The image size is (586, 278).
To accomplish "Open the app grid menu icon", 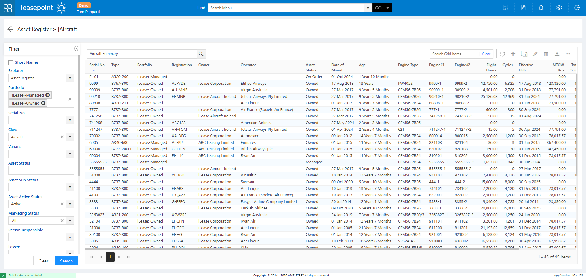I will (x=8, y=8).
